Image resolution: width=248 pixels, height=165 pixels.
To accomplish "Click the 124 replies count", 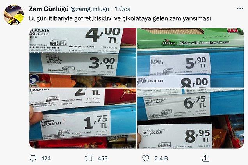I will point(46,158).
